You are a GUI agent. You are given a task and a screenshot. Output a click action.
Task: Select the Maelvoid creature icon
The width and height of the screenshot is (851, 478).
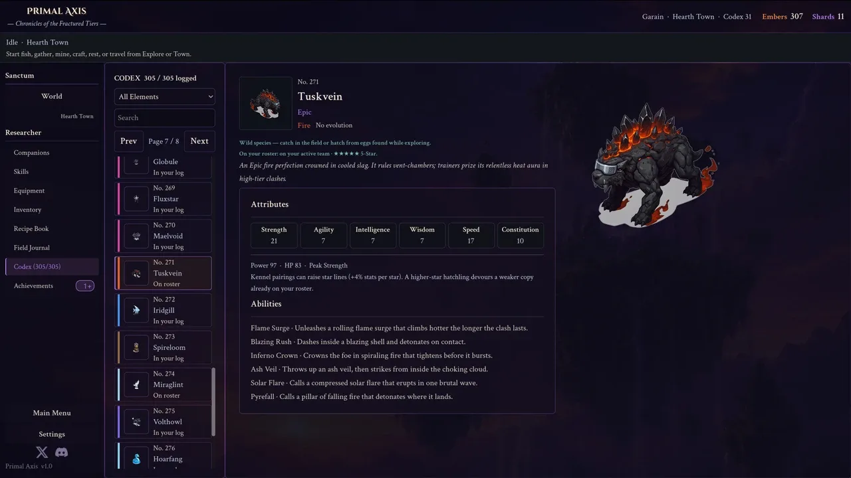pos(136,236)
